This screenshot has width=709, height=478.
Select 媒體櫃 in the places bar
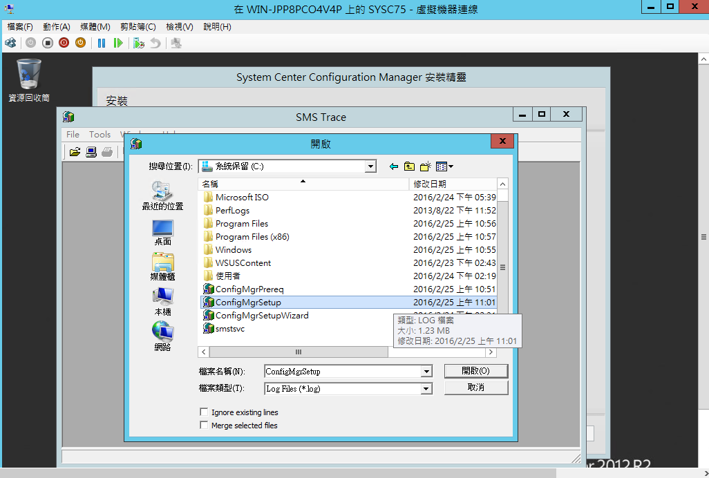(x=162, y=267)
